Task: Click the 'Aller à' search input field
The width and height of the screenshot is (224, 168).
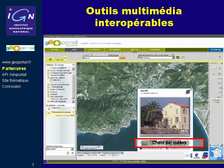Action: click(100, 58)
